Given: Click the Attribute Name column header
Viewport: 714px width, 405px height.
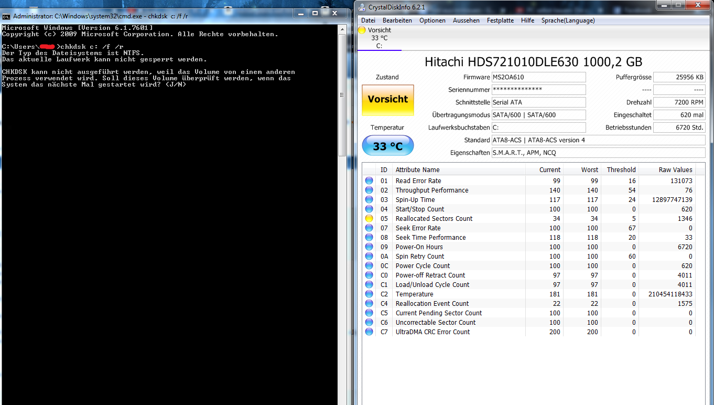Looking at the screenshot, I should (459, 169).
